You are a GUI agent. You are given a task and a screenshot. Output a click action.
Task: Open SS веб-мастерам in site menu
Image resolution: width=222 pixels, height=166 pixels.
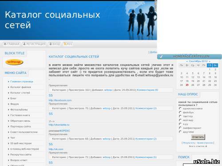point(21,143)
